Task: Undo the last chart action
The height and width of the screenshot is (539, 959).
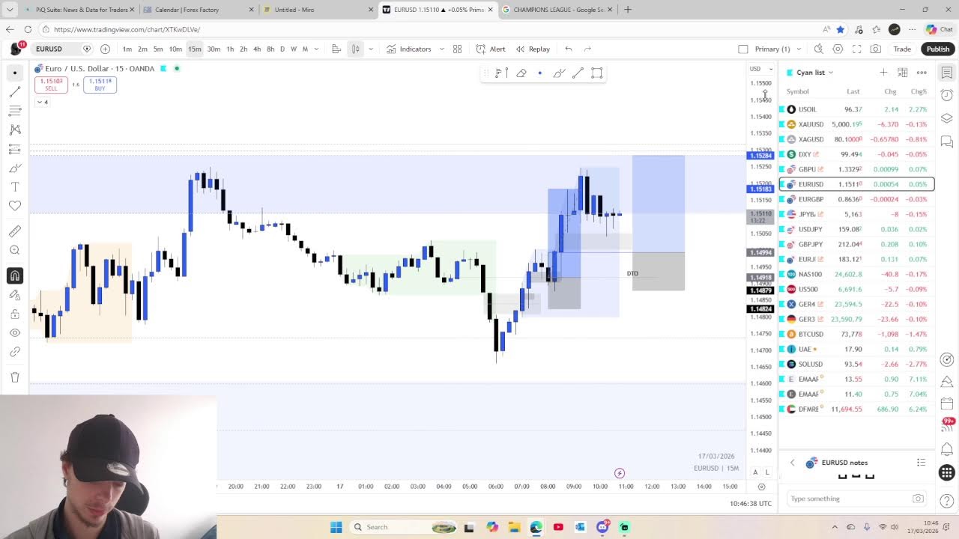Action: [569, 49]
